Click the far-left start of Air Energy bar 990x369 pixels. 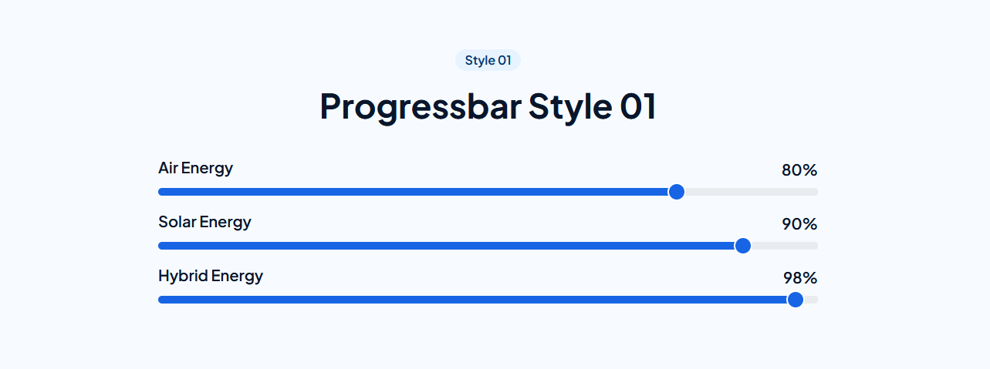click(161, 192)
